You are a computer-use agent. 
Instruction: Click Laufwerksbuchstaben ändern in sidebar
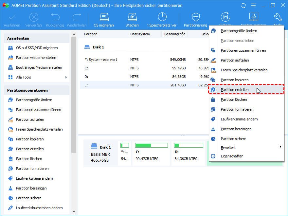click(39, 208)
